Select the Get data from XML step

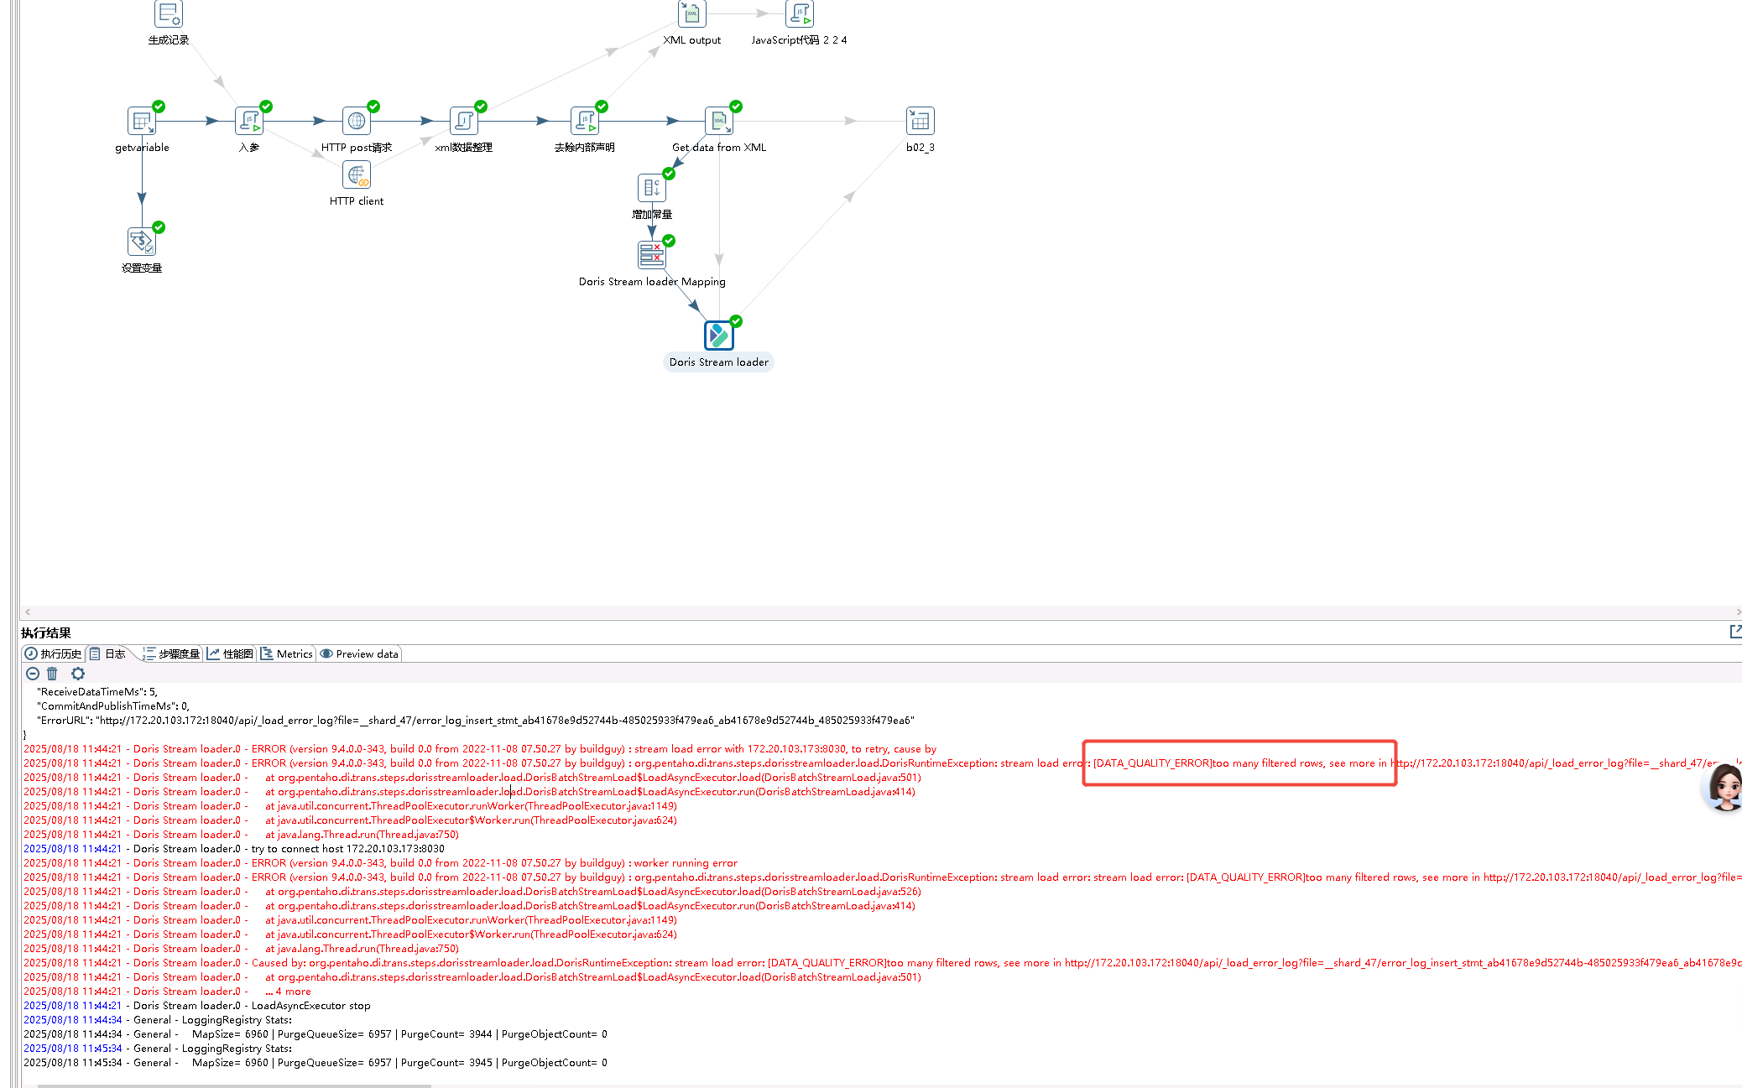tap(718, 121)
